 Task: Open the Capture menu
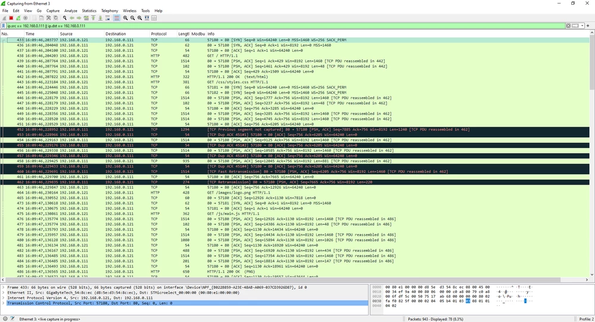[53, 11]
